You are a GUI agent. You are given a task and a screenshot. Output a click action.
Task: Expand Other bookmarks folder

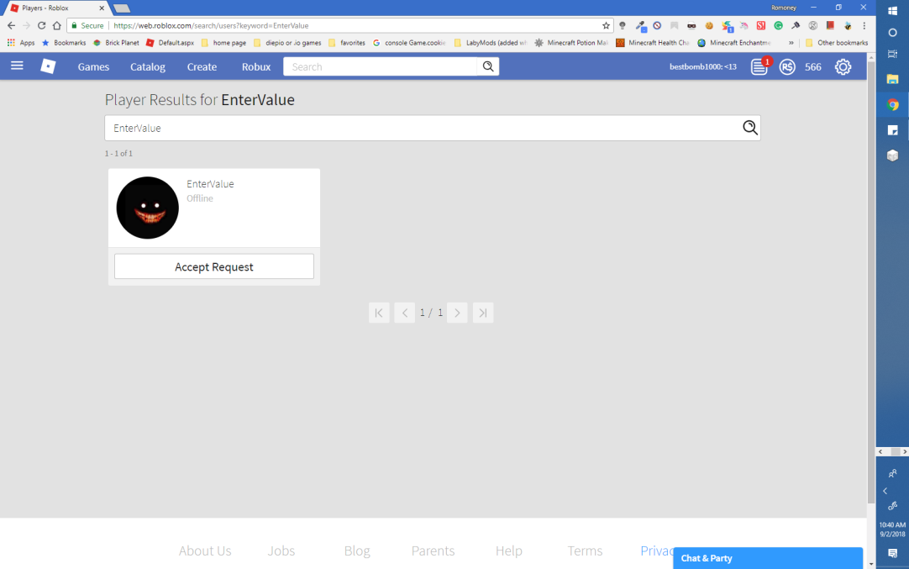coord(837,42)
